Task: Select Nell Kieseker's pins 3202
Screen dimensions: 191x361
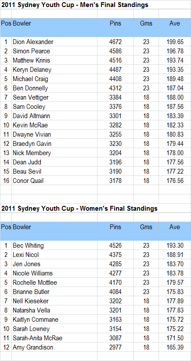Action: (115, 301)
